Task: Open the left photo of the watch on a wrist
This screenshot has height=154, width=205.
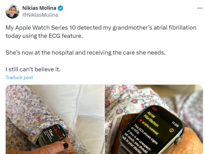Action: point(55,119)
